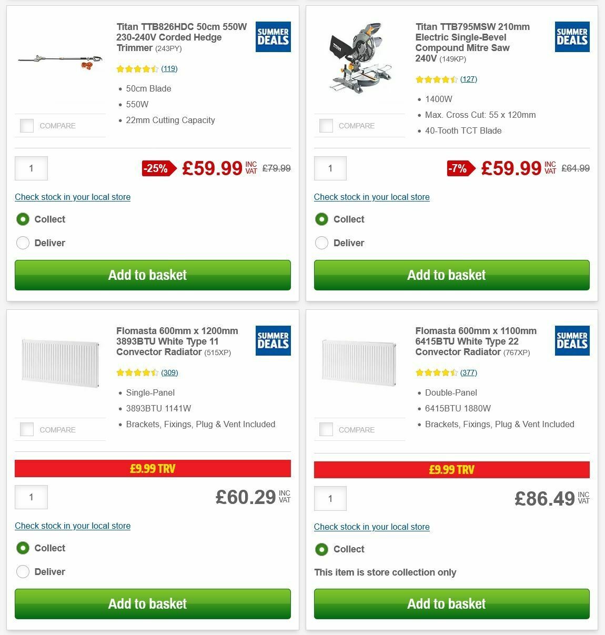The height and width of the screenshot is (635, 605).
Task: Click the Summer Deals badge on the Type 11 radiator
Action: [x=273, y=340]
